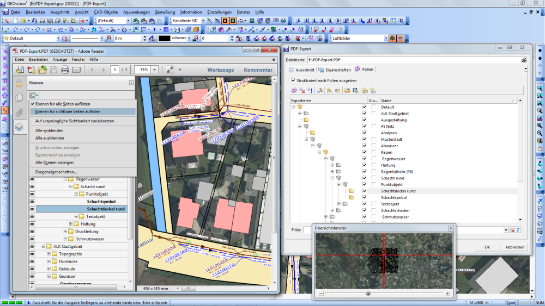The image size is (545, 306).
Task: Expand the Topographie folder in Ebenen tree
Action: pos(49,254)
